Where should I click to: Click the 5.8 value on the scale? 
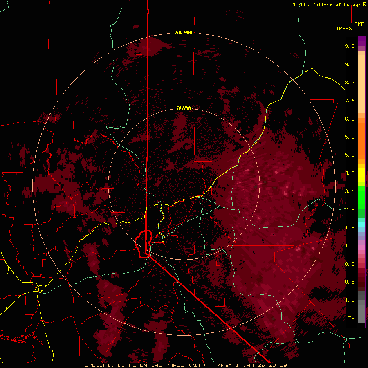pyautogui.click(x=350, y=137)
